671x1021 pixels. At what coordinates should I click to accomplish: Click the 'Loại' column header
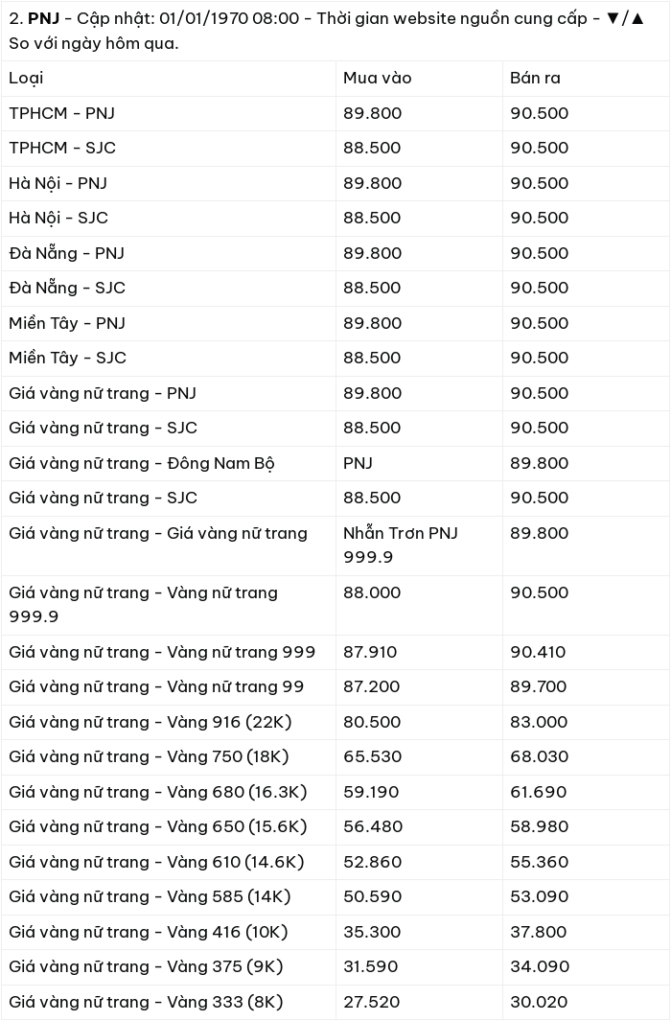point(26,79)
